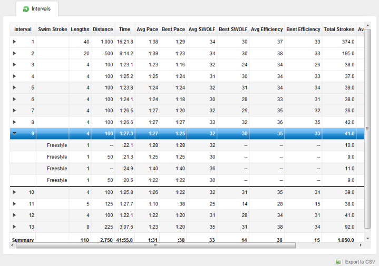The width and height of the screenshot is (379, 266).
Task: Click the Summary row label
Action: pyautogui.click(x=23, y=240)
